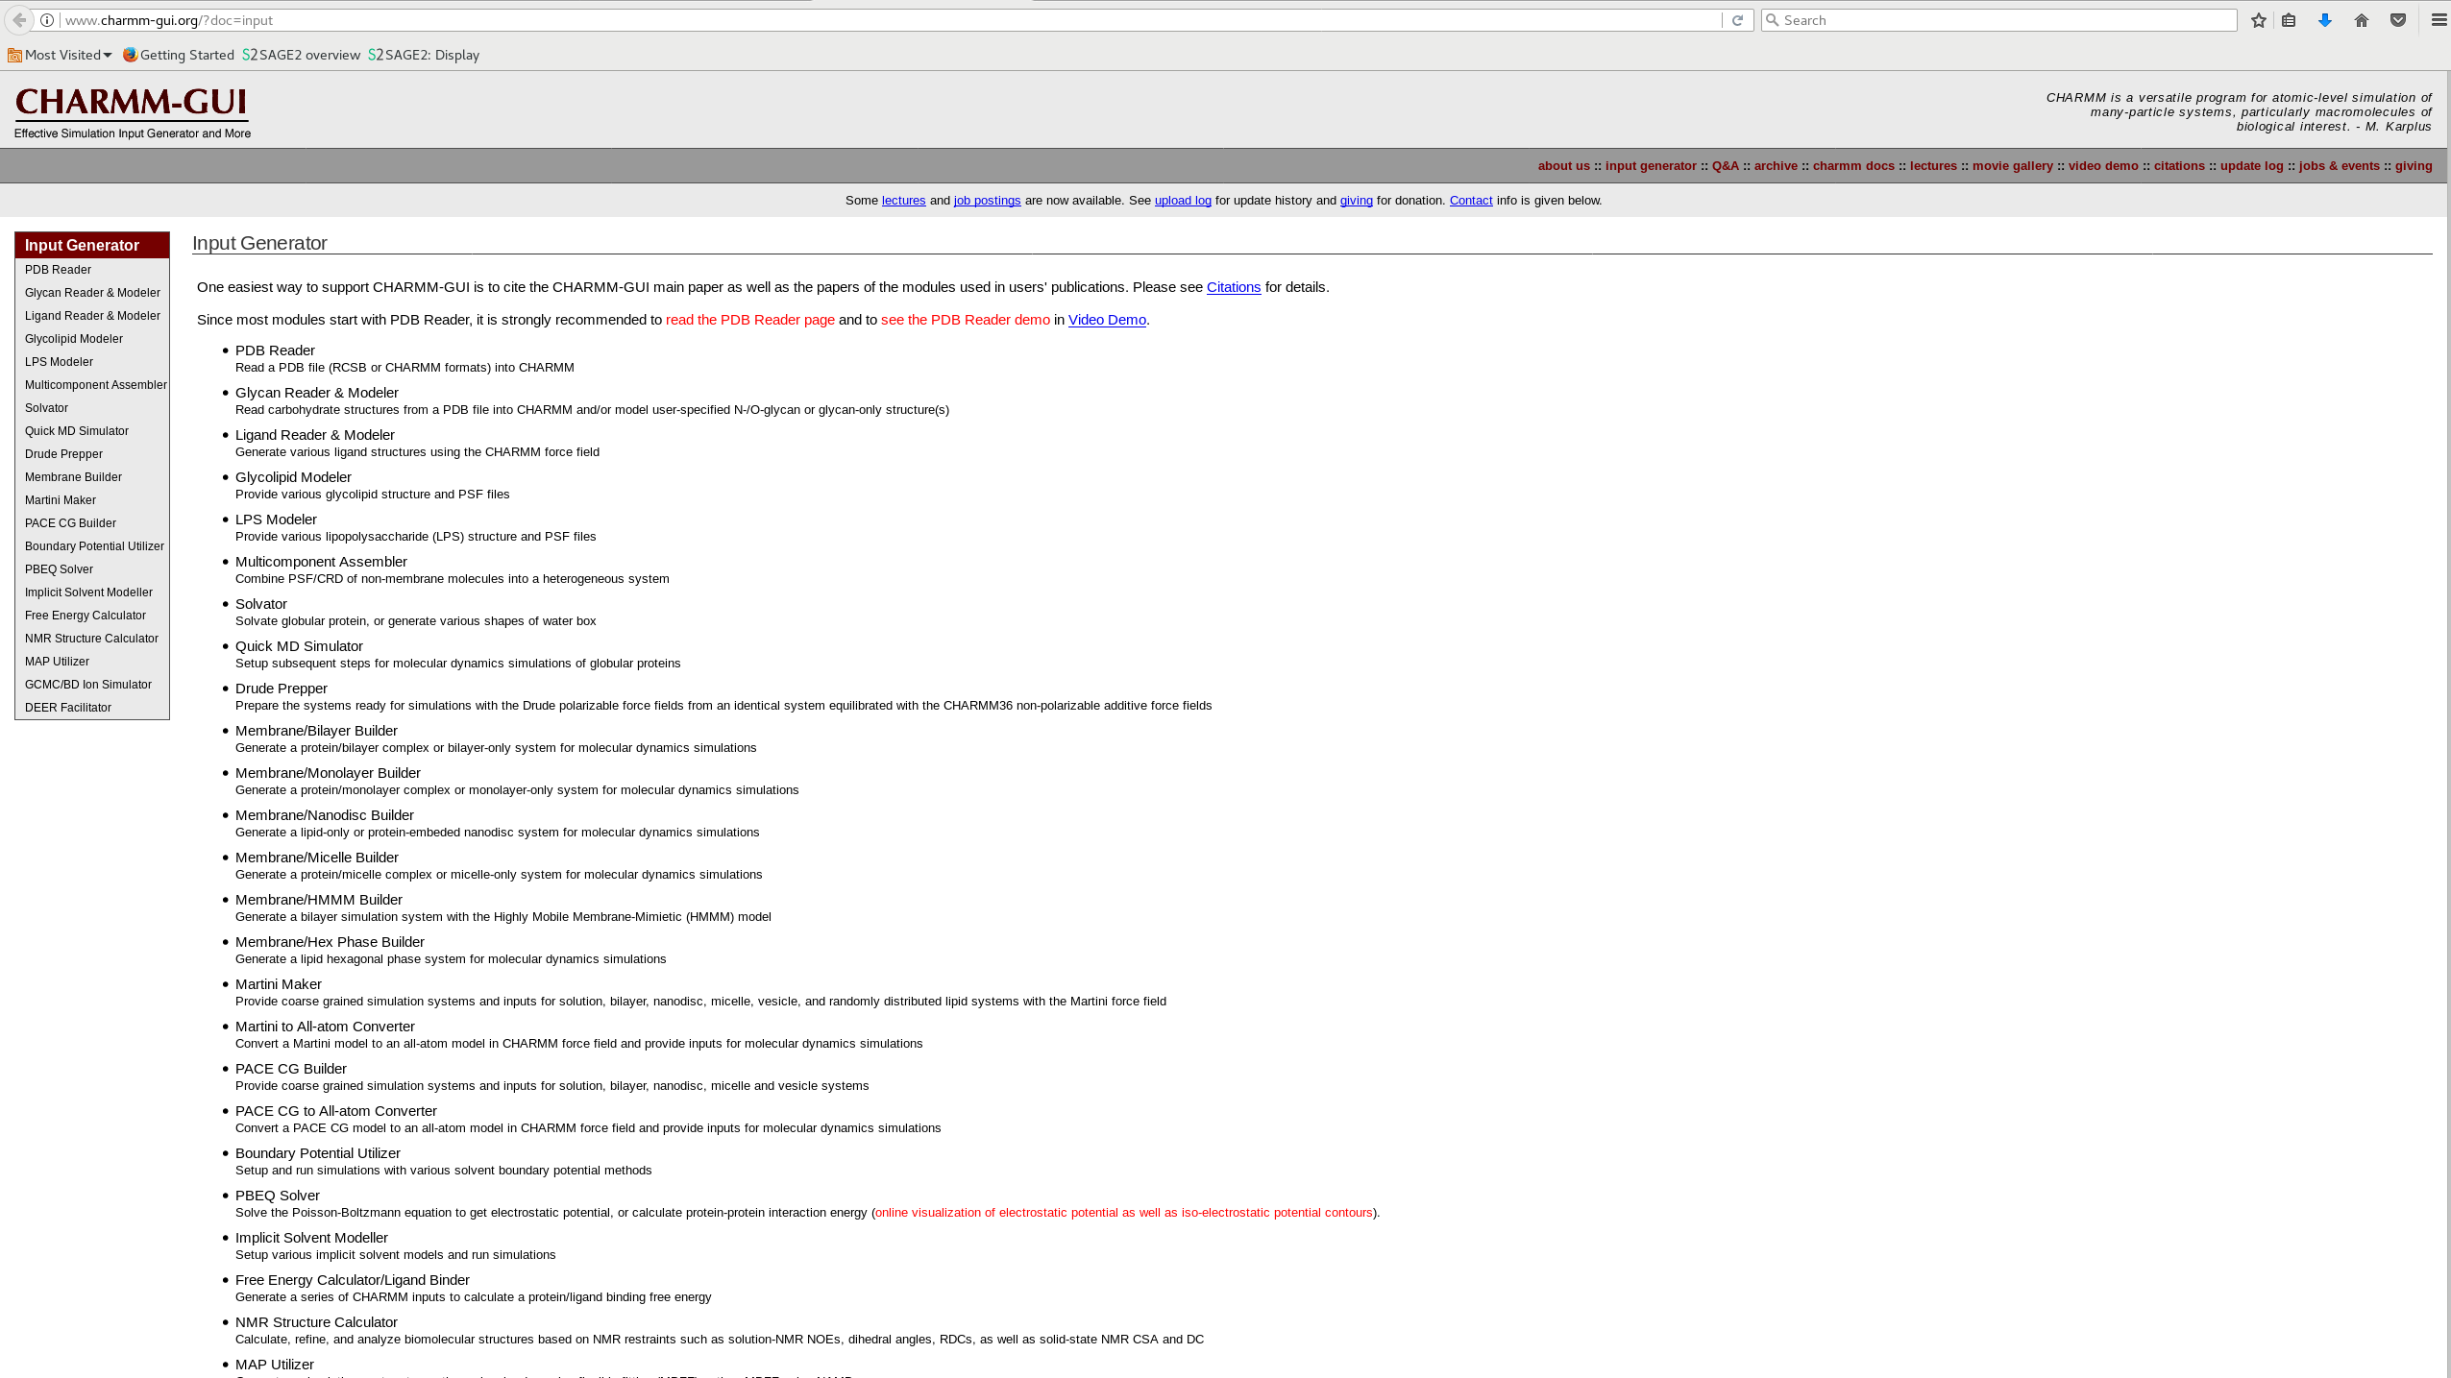Image resolution: width=2451 pixels, height=1378 pixels.
Task: Select PDB Reader in left sidebar
Action: click(58, 270)
